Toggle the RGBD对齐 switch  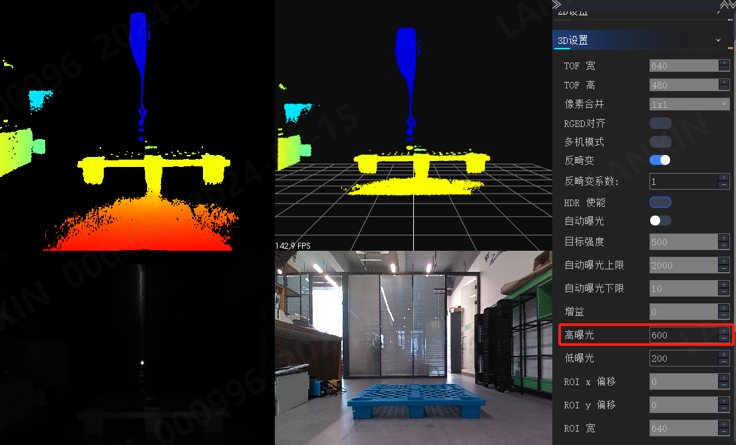[660, 123]
